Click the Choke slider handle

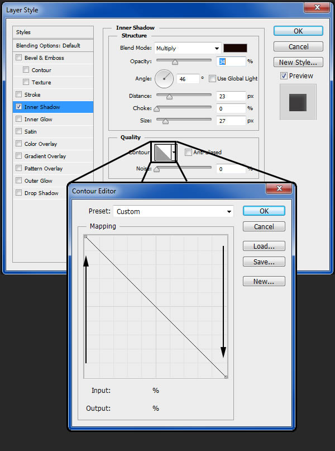(156, 109)
